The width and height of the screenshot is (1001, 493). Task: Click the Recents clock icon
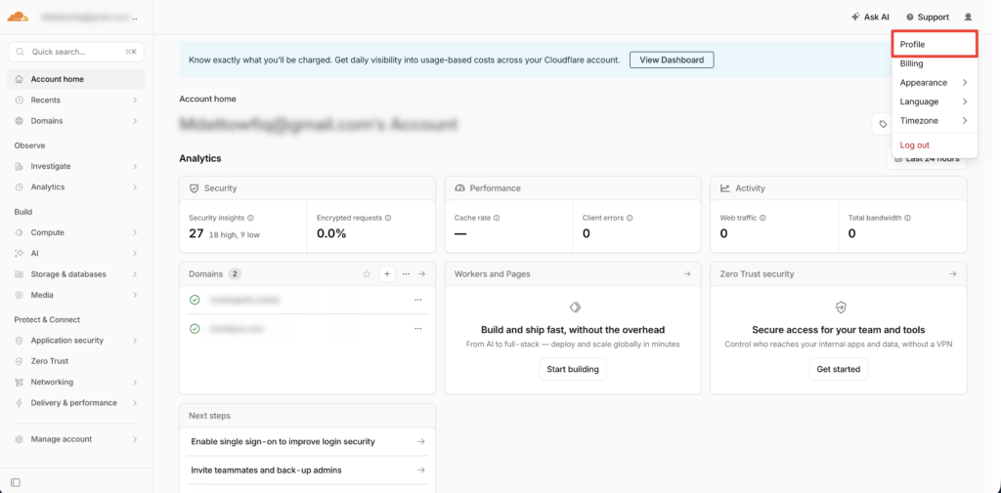(x=20, y=101)
